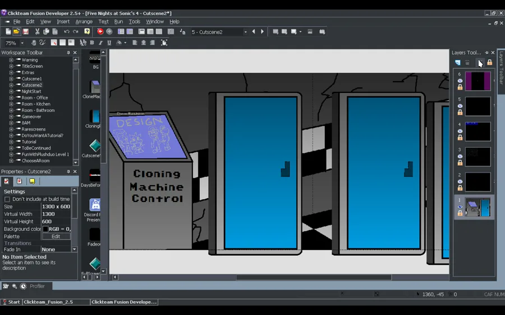
Task: Expand the Room - Kitchen tree node
Action: [x=11, y=104]
